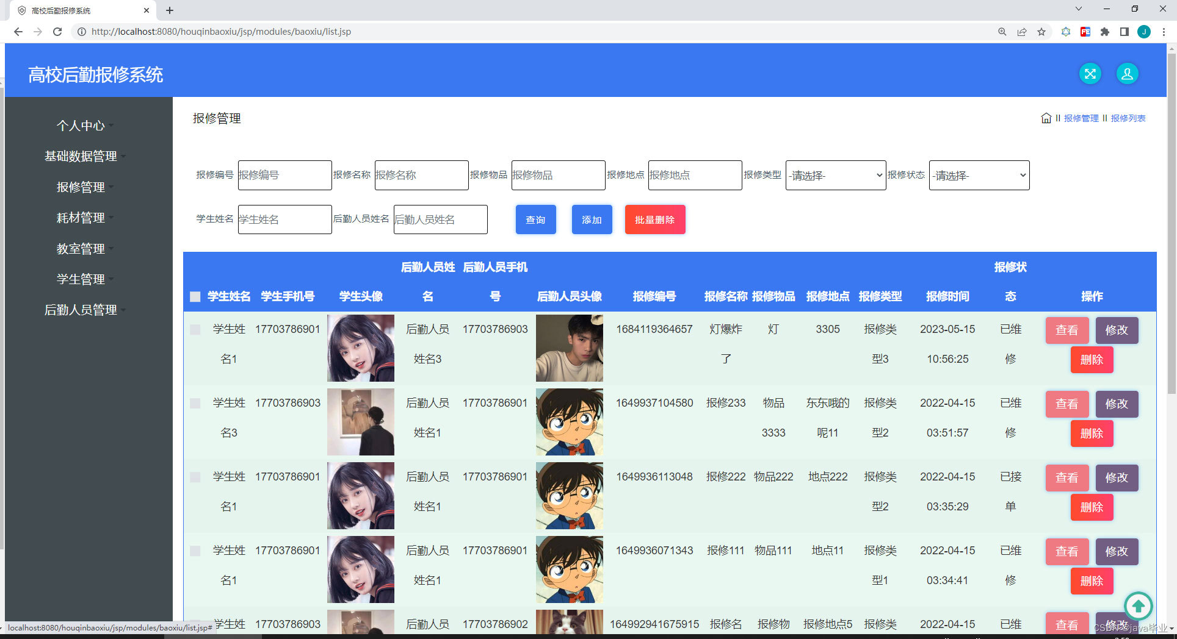The image size is (1177, 639).
Task: Click the green back-to-top arrow button
Action: (1138, 607)
